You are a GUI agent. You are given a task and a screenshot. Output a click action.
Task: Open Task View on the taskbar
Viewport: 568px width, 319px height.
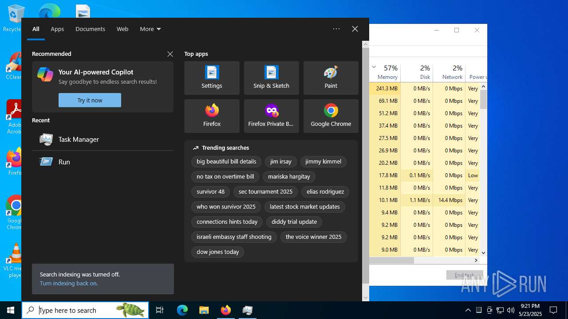pos(160,310)
